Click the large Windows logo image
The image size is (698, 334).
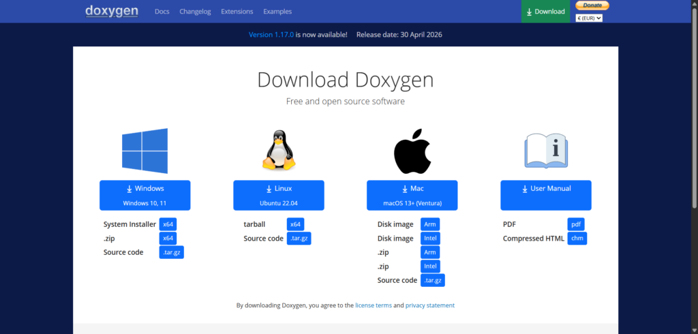click(x=145, y=151)
